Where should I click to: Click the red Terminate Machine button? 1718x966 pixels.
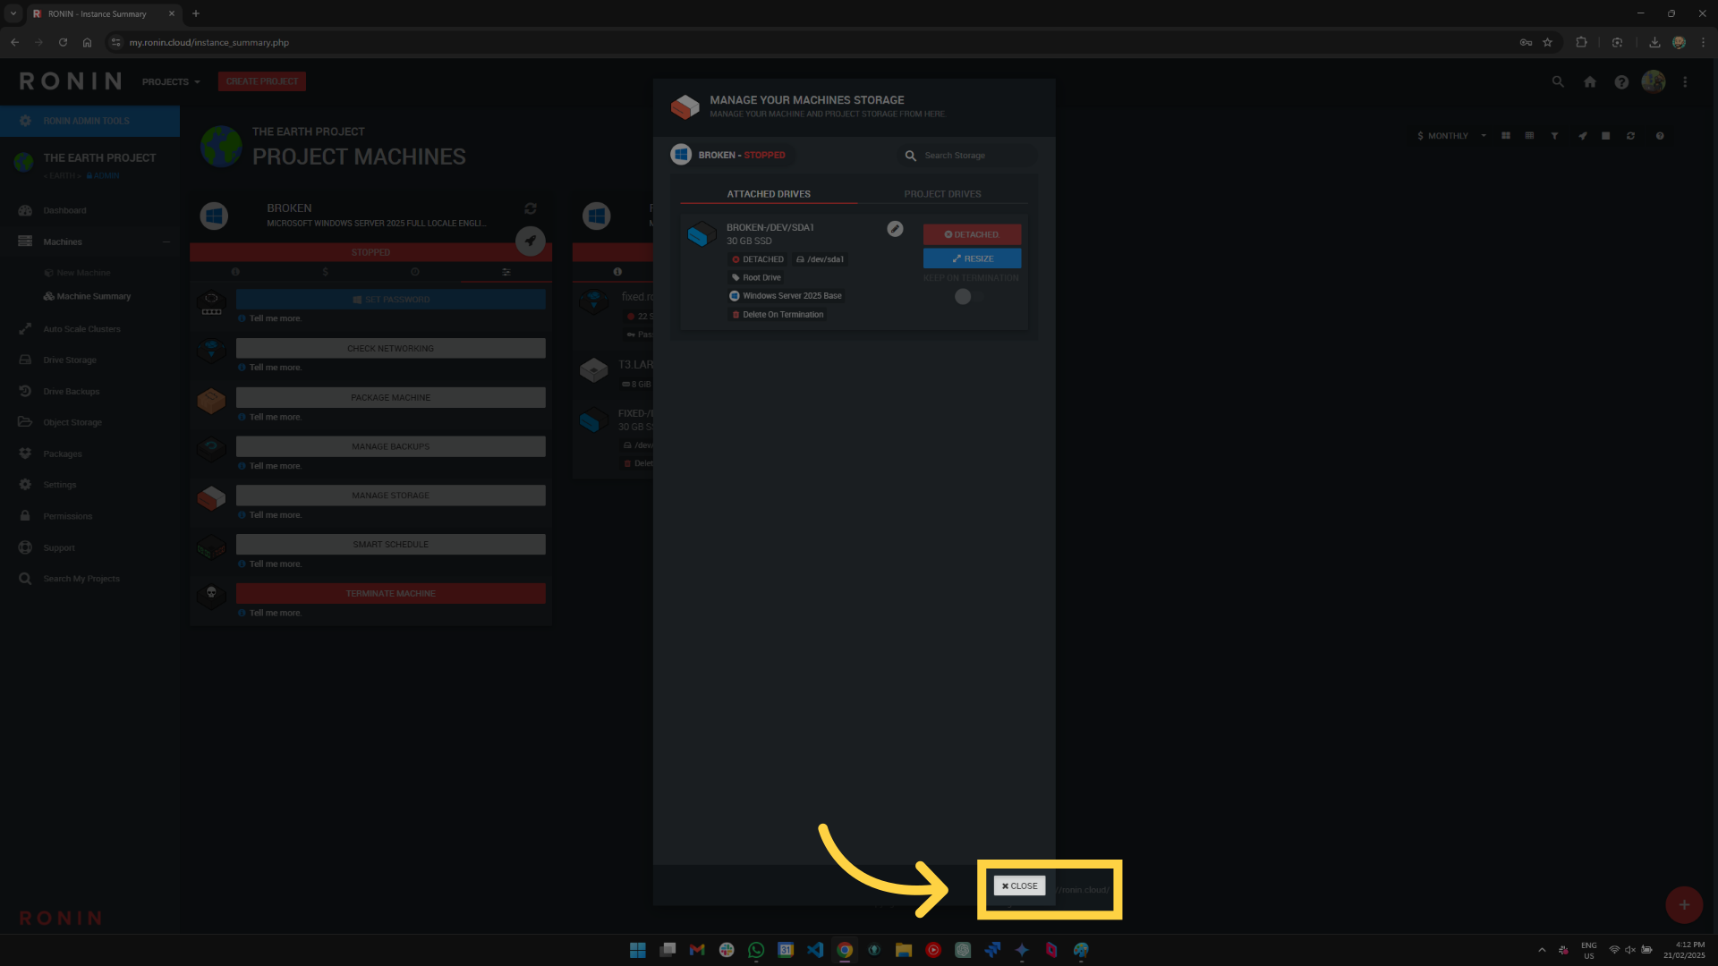(391, 593)
